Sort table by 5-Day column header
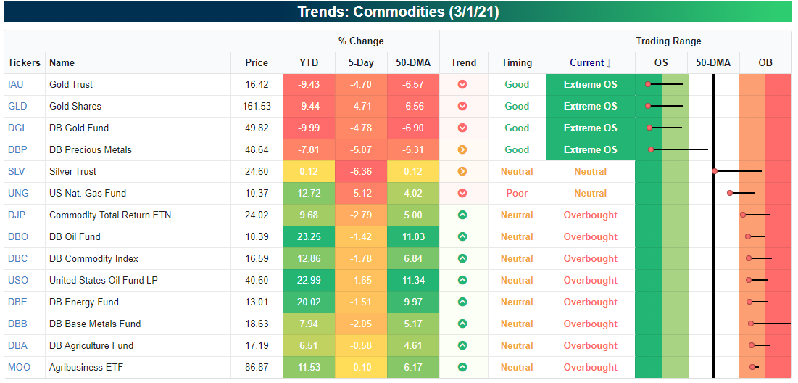The width and height of the screenshot is (798, 383). [x=360, y=62]
